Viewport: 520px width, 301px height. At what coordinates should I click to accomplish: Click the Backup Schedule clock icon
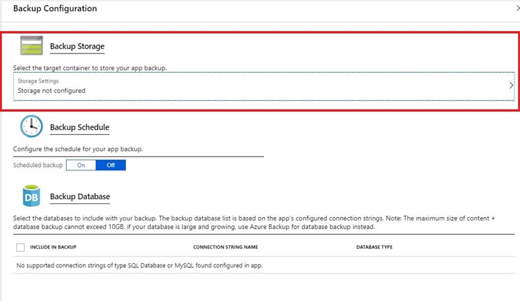(x=32, y=126)
